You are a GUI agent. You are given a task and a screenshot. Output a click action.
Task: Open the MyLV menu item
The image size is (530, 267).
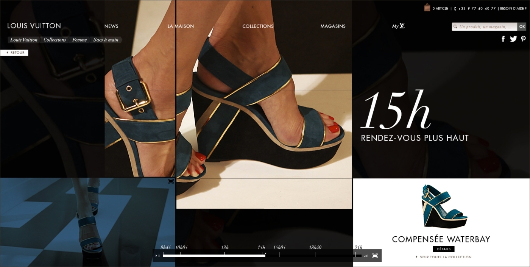[398, 26]
